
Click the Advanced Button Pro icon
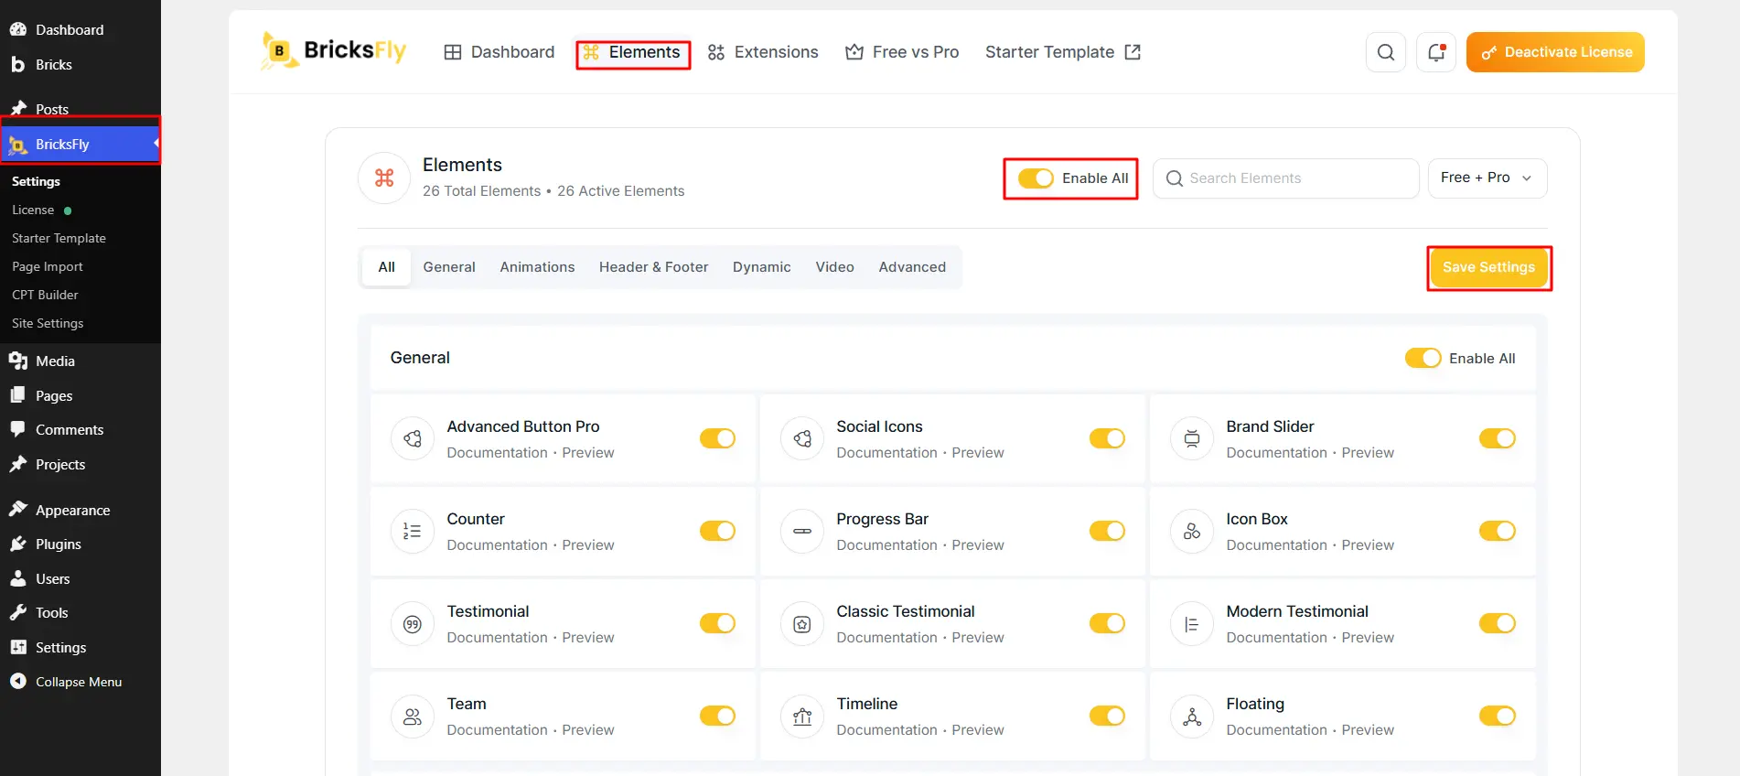(413, 438)
